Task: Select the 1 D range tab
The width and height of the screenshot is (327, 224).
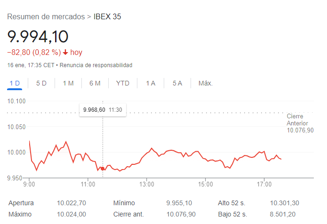Action: pos(15,83)
